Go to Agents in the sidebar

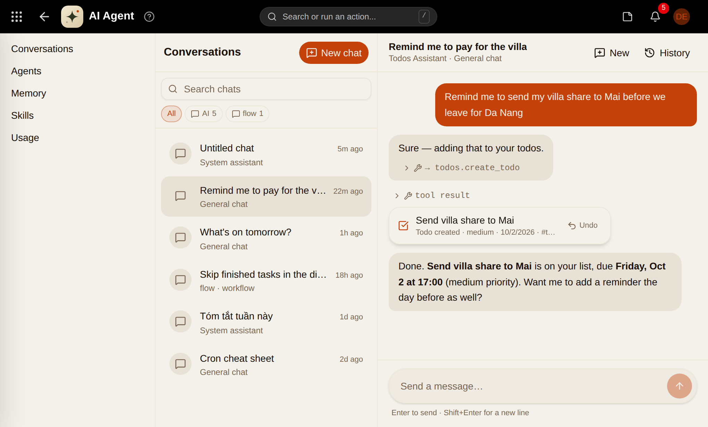tap(26, 71)
